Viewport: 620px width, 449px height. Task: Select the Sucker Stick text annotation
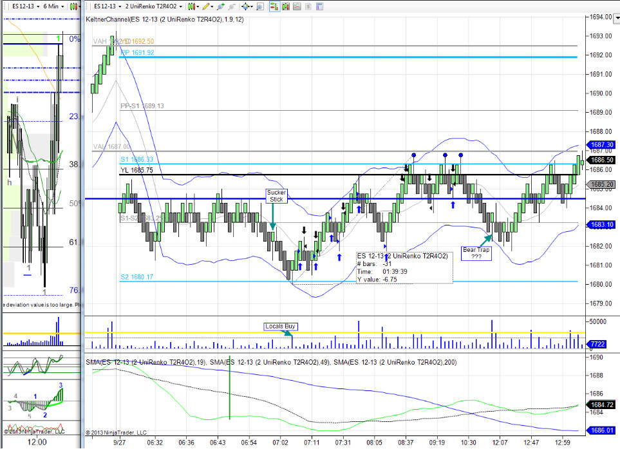point(276,196)
